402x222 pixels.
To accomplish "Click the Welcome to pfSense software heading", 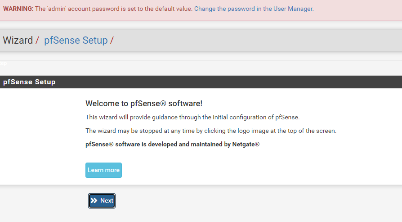I will click(144, 104).
